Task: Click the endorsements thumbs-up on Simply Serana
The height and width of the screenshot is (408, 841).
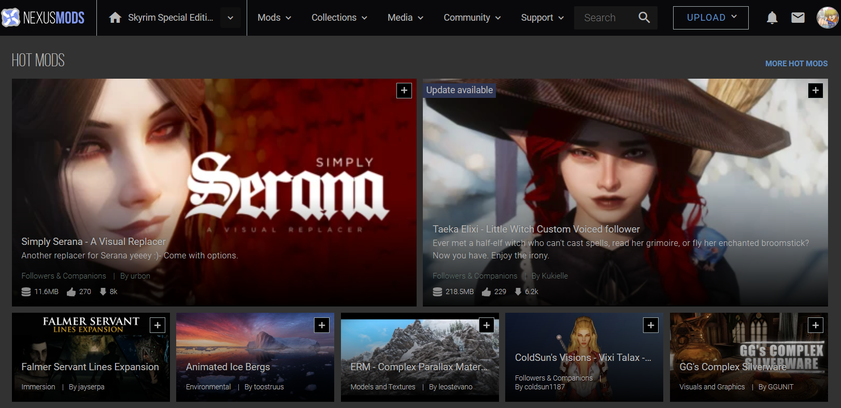Action: coord(72,292)
